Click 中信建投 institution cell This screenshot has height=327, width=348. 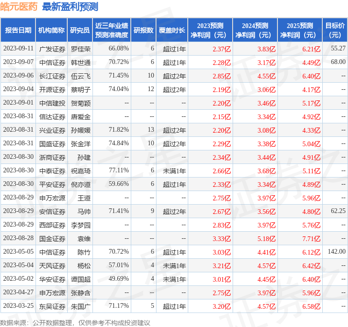click(52, 103)
